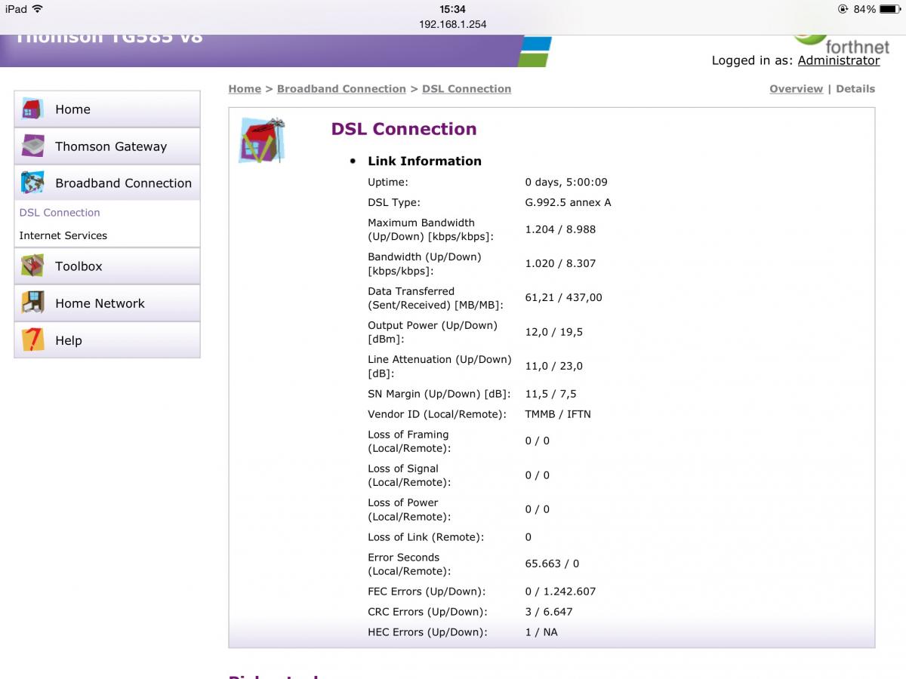Tap the 15:34 clock in status bar
The image size is (906, 679).
coord(452,9)
